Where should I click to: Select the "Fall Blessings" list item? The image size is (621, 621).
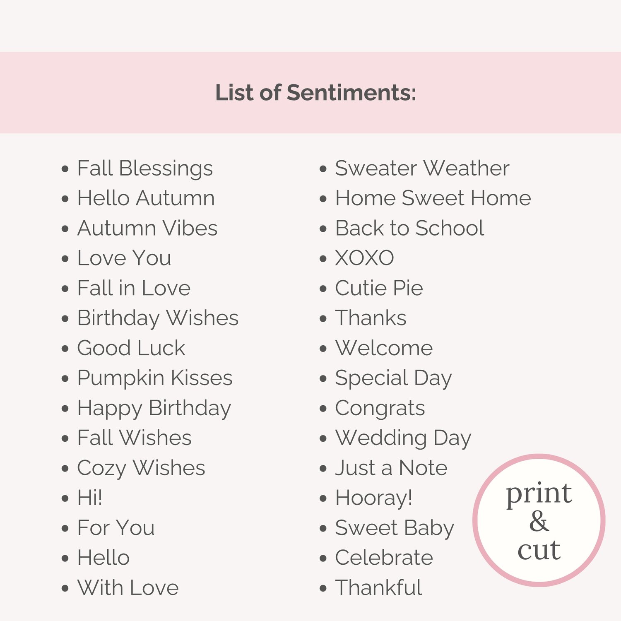point(145,168)
